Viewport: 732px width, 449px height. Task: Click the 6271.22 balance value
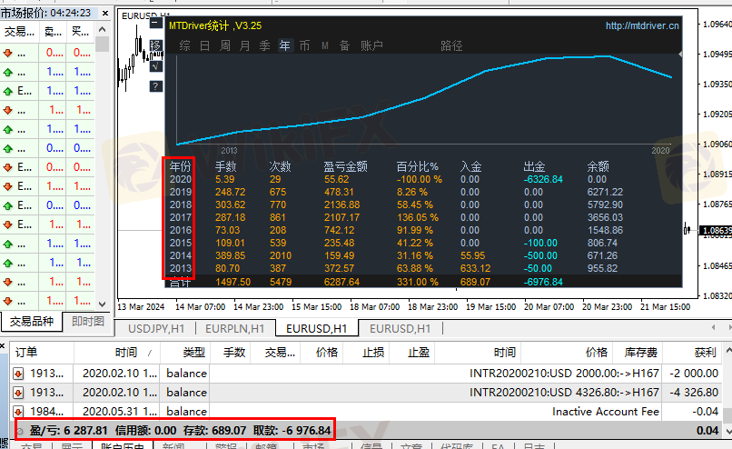coord(605,192)
